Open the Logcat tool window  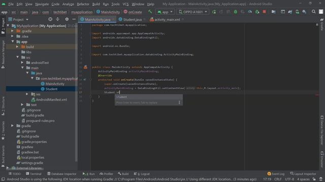click(142, 174)
